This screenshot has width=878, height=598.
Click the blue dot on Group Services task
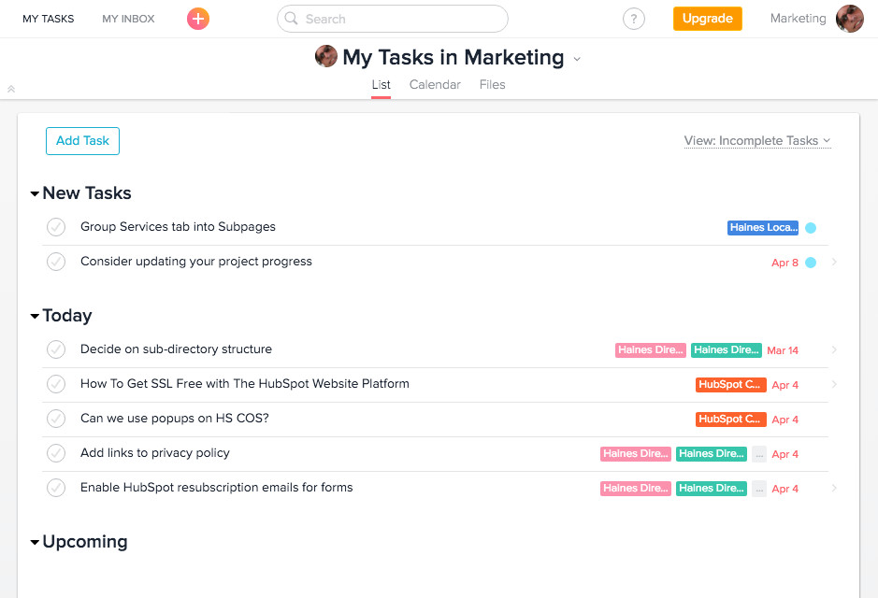click(811, 228)
